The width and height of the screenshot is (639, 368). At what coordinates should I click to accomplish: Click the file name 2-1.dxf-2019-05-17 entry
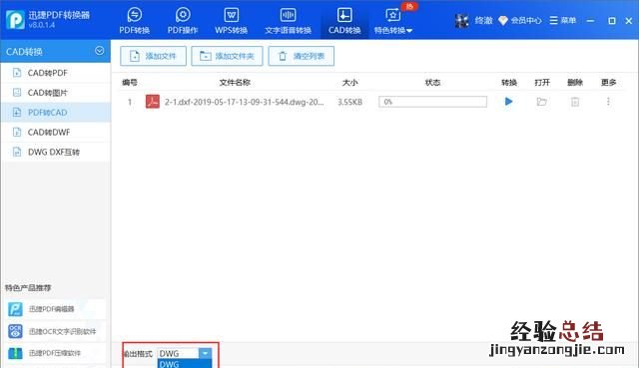coord(244,102)
